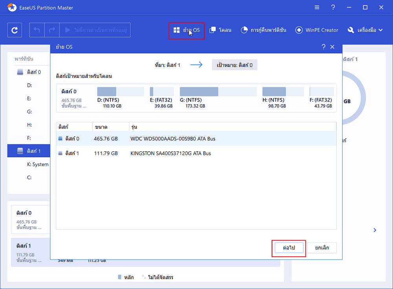The image size is (393, 289).
Task: Select G: in the partition tree
Action: tap(29, 112)
